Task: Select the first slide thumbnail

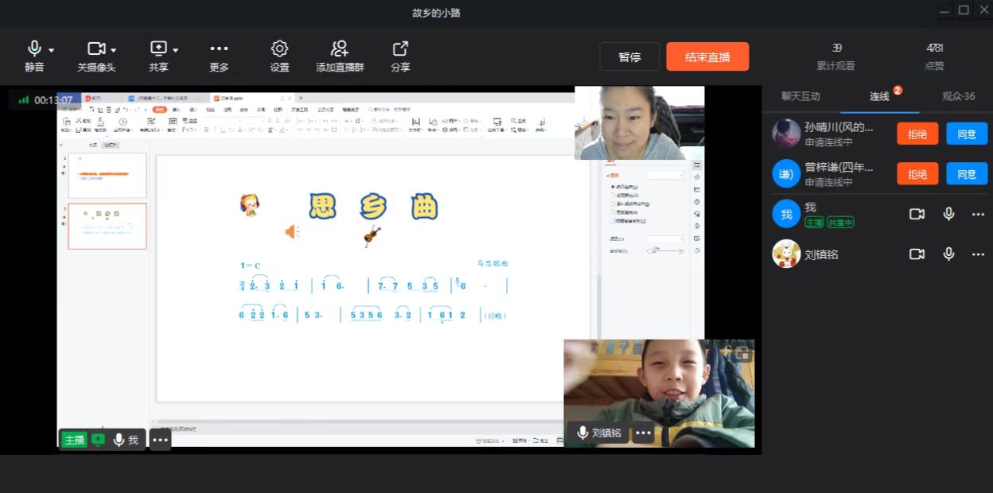Action: (x=107, y=175)
